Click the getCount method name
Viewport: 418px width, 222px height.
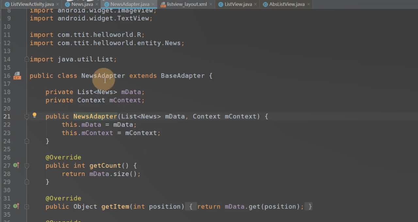[x=105, y=165]
